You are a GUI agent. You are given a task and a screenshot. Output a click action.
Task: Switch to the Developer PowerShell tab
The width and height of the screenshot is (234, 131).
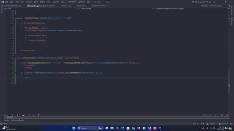coord(98,6)
